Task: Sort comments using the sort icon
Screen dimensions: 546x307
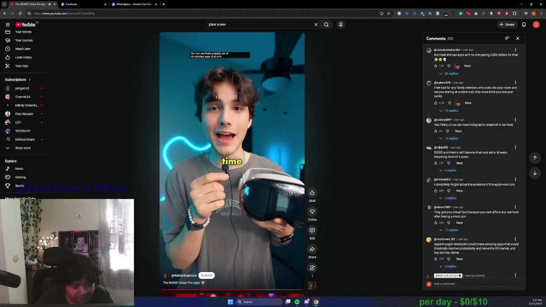Action: tap(507, 38)
